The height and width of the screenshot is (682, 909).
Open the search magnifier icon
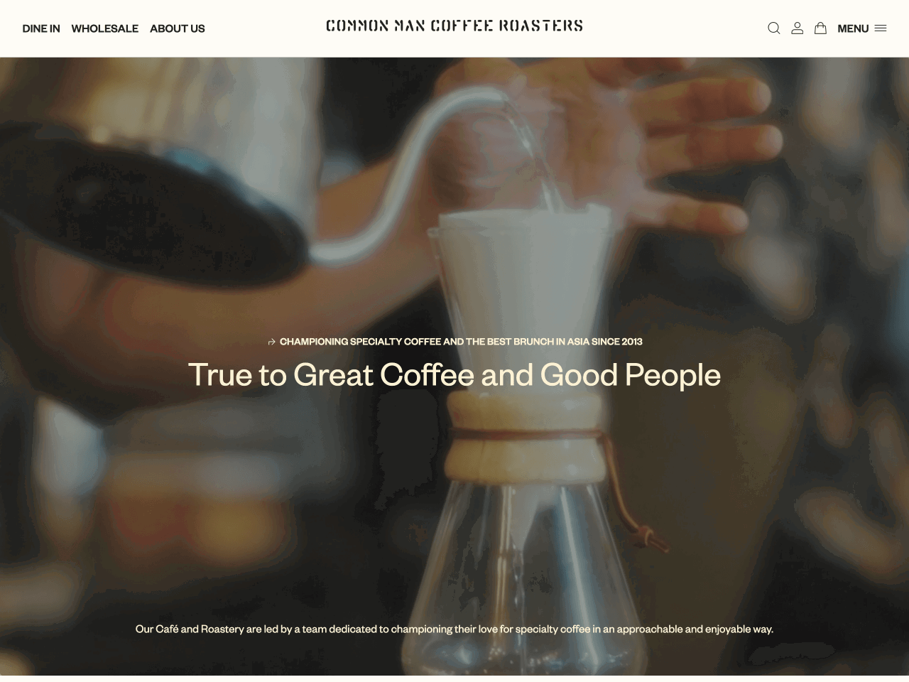[774, 28]
